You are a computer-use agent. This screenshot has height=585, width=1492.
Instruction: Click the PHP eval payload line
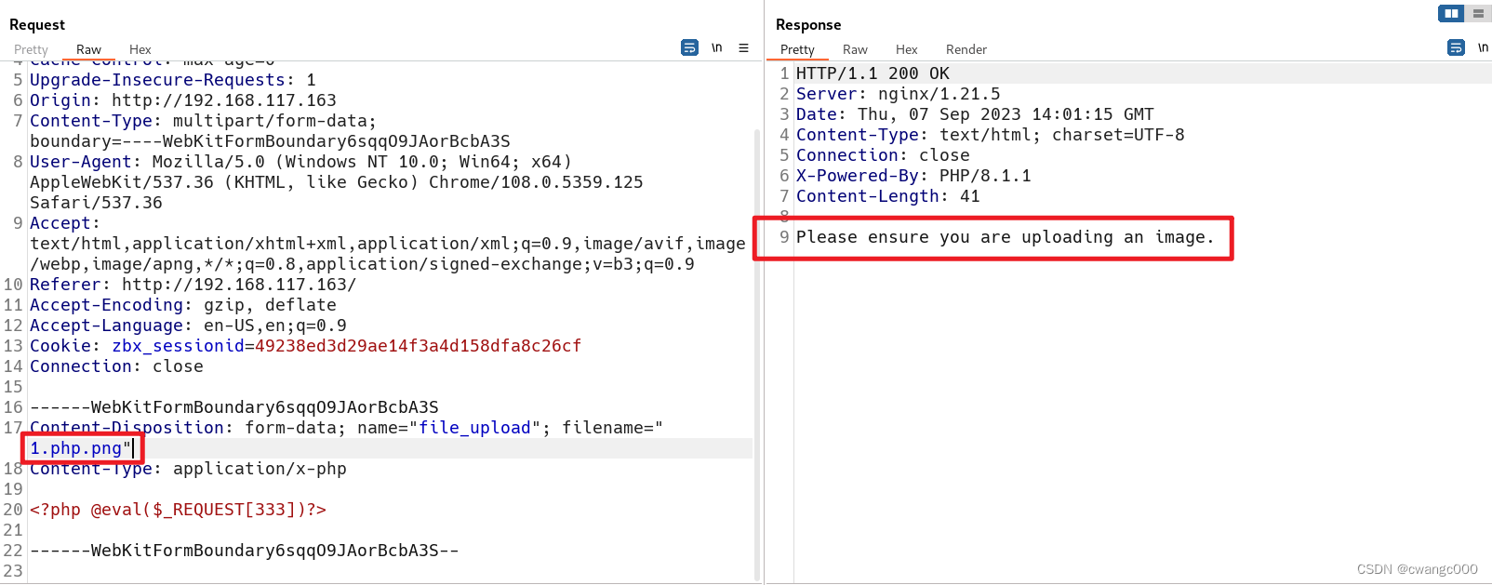point(178,510)
